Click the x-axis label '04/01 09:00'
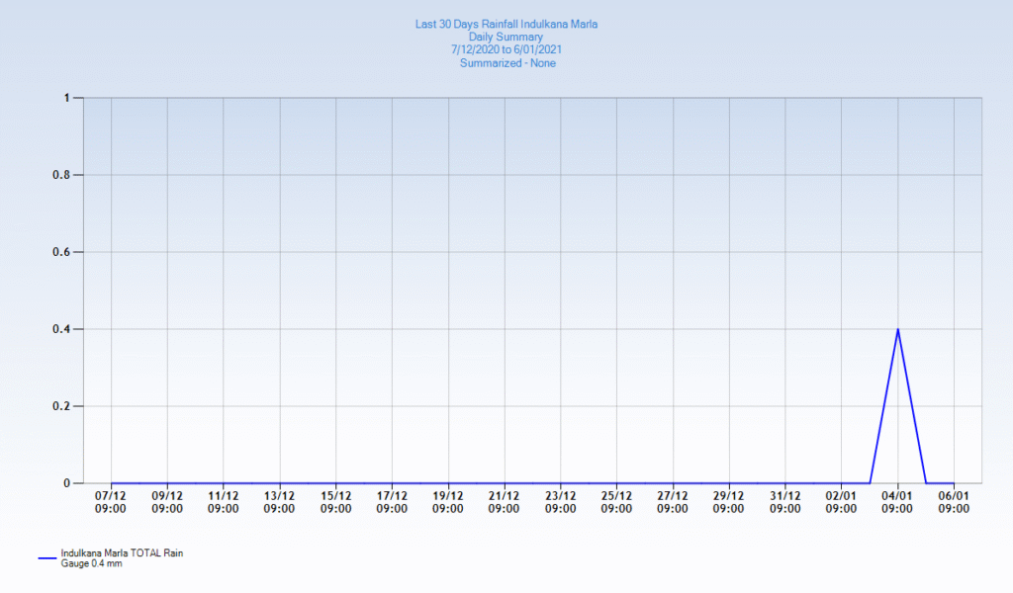The height and width of the screenshot is (593, 1013). [x=897, y=503]
